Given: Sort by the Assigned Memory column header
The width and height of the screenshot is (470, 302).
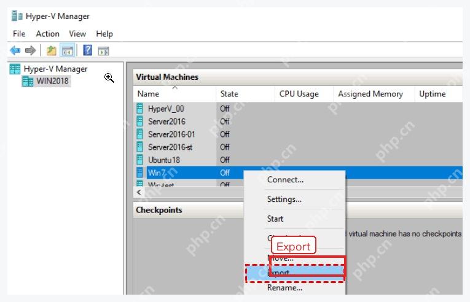Looking at the screenshot, I should click(x=374, y=94).
